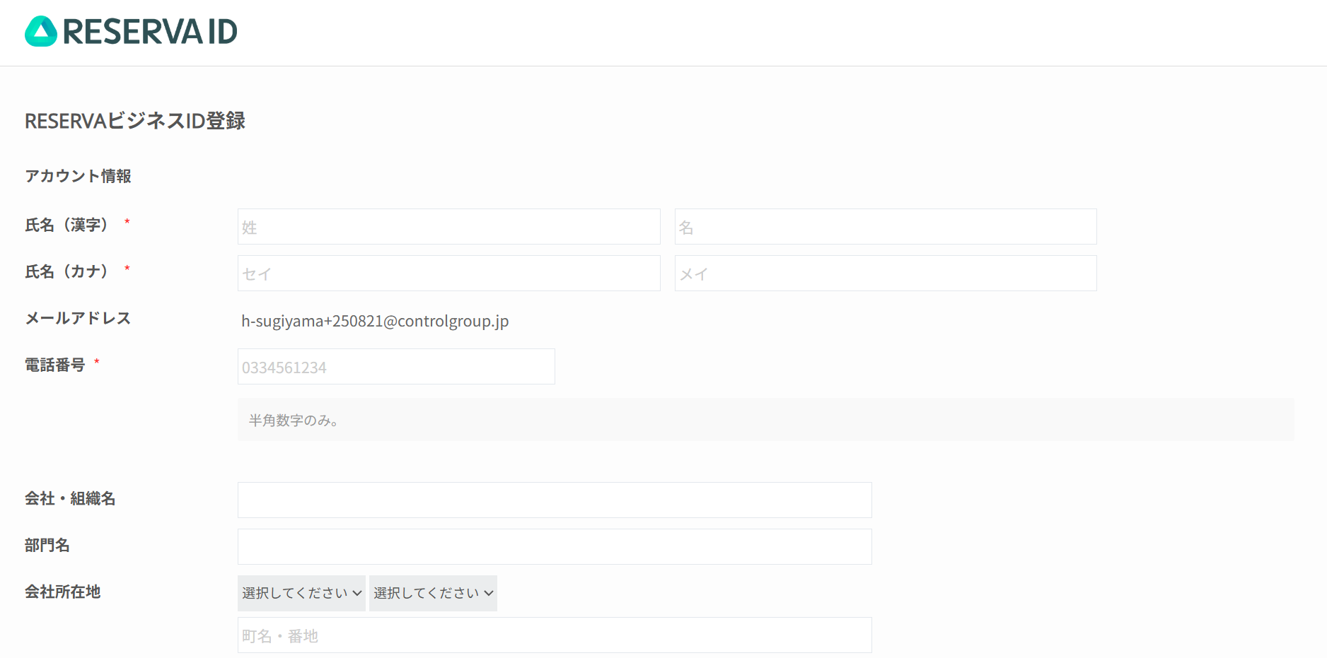Click the 会社・組織名 input field
The width and height of the screenshot is (1327, 658).
555,500
